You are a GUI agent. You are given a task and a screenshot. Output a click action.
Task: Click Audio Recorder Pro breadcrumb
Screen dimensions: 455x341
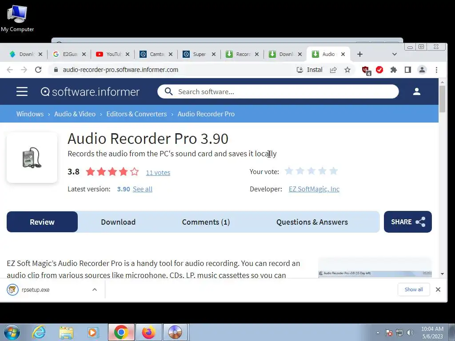tap(206, 114)
